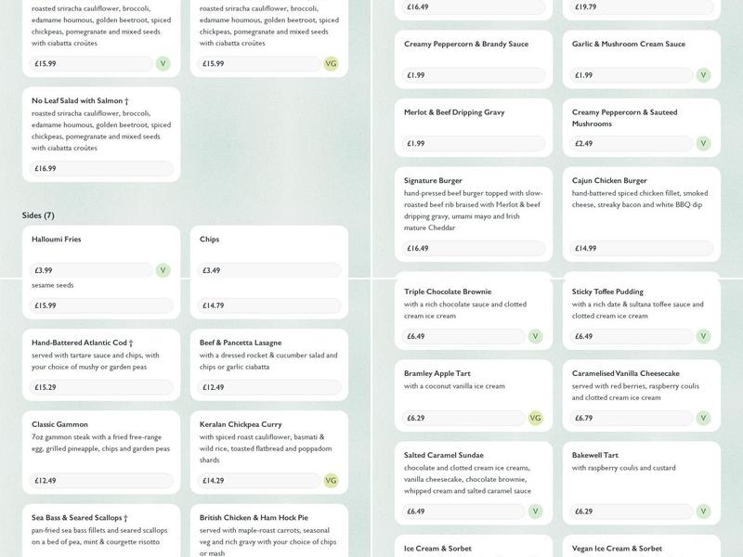This screenshot has width=743, height=557.
Task: Select the V badge on Triple Chocolate Brownie
Action: (x=535, y=337)
